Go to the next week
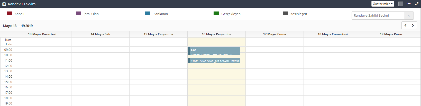This screenshot has width=421, height=106. [x=413, y=26]
